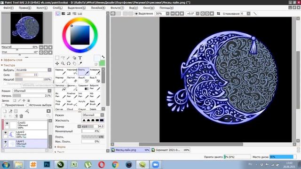Select the Маркер marker tool
This screenshot has height=169, width=301.
pyautogui.click(x=61, y=79)
